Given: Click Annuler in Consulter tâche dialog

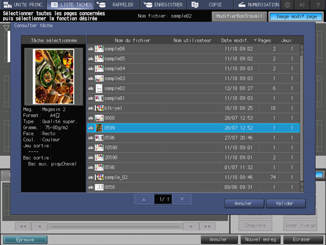Looking at the screenshot, I should (244, 203).
